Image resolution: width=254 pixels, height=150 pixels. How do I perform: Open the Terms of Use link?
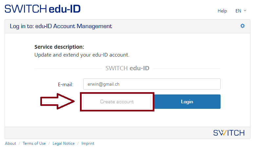(34, 143)
